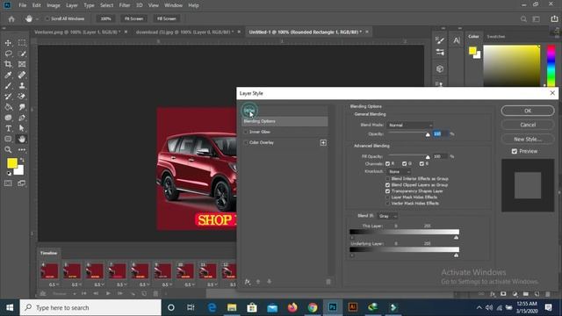Open the Knockout dropdown

399,172
